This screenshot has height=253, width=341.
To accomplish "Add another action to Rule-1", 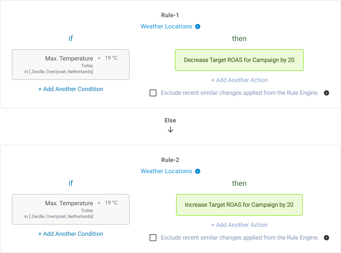I will [239, 80].
